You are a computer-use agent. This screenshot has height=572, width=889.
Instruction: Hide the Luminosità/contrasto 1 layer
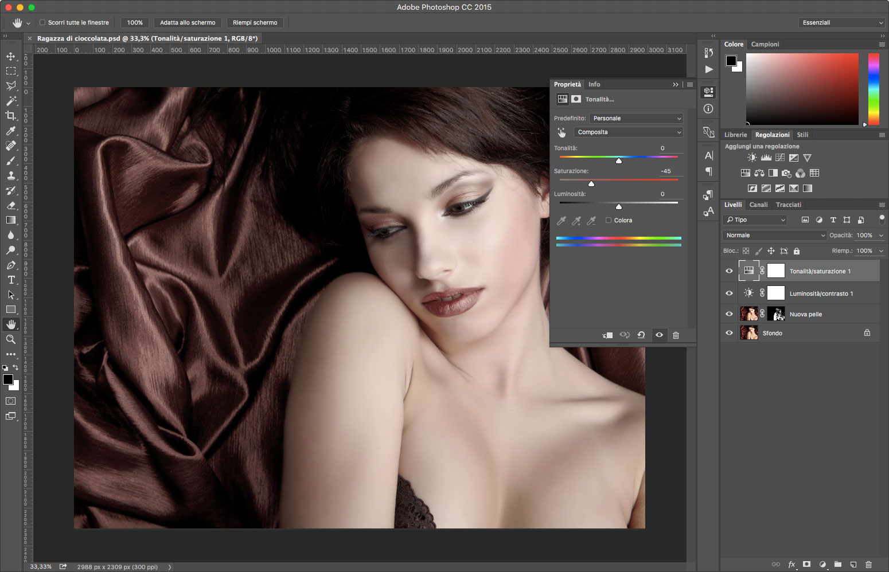pos(729,293)
